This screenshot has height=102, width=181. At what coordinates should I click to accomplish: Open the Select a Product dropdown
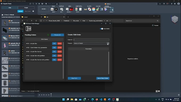(x=91, y=43)
